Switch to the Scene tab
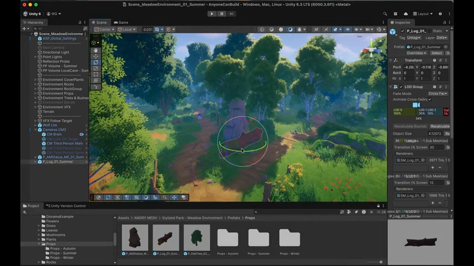The height and width of the screenshot is (266, 474). tap(99, 22)
